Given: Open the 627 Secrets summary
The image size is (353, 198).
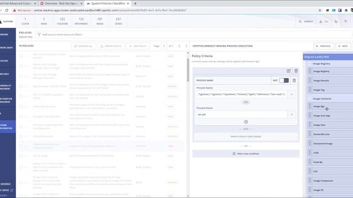Looking at the screenshot, I should tap(119, 21).
